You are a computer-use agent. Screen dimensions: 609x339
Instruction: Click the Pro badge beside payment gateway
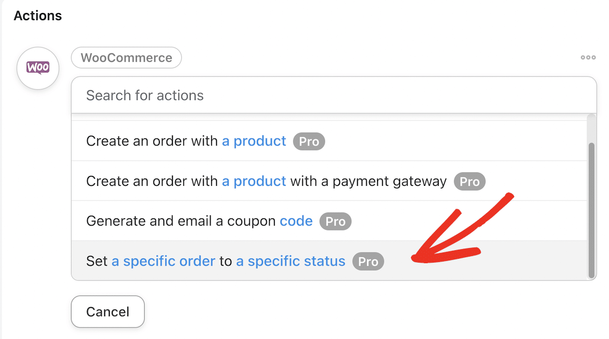coord(469,182)
